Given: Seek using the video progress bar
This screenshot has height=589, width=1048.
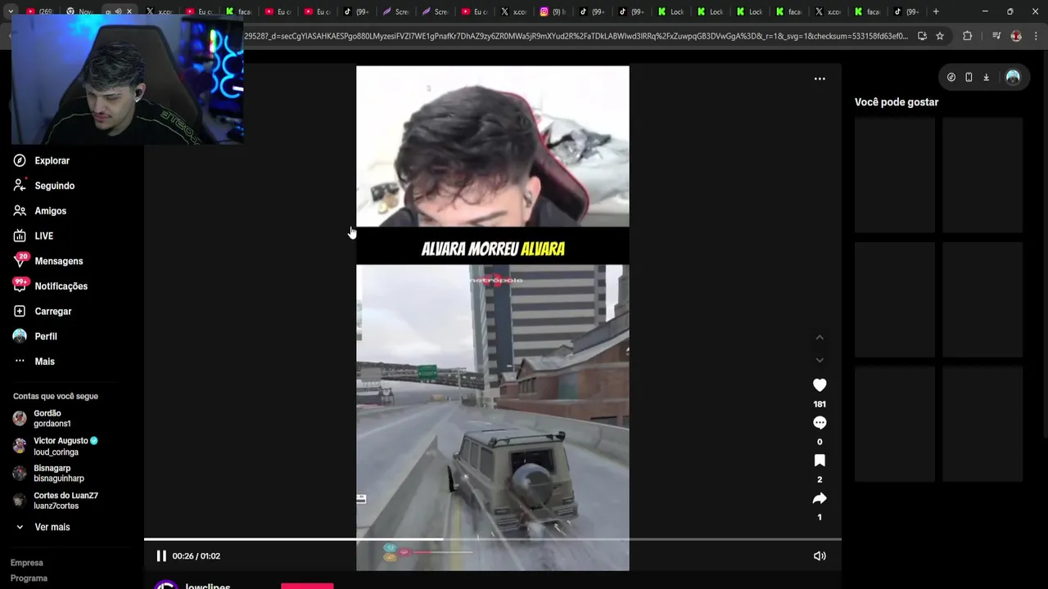Looking at the screenshot, I should click(x=493, y=539).
